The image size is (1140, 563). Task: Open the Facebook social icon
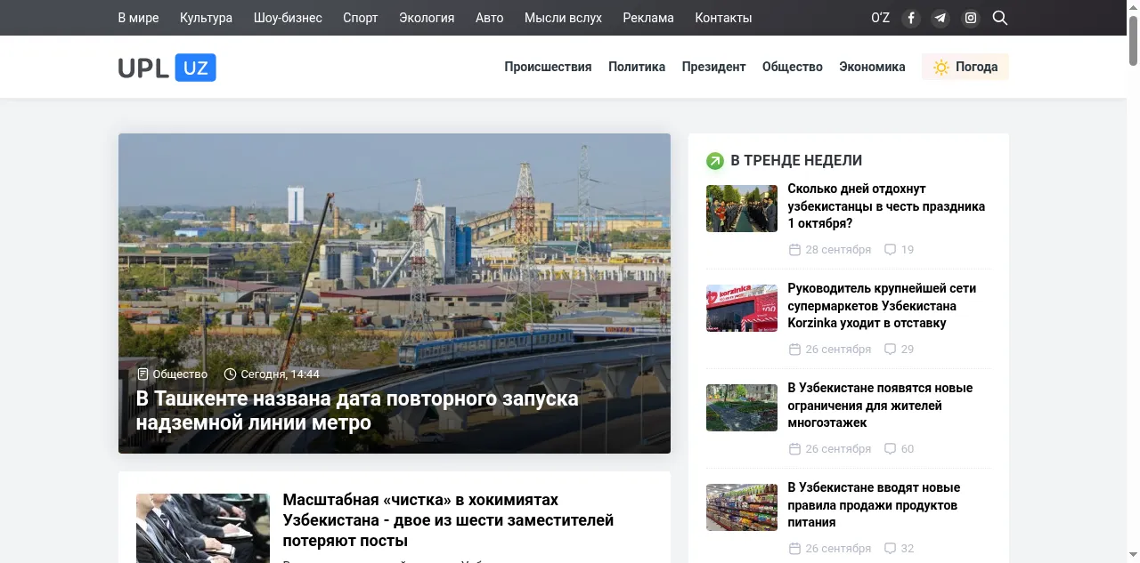click(x=910, y=18)
